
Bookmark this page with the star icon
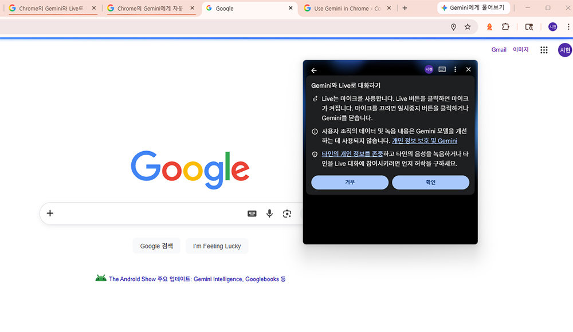tap(468, 27)
